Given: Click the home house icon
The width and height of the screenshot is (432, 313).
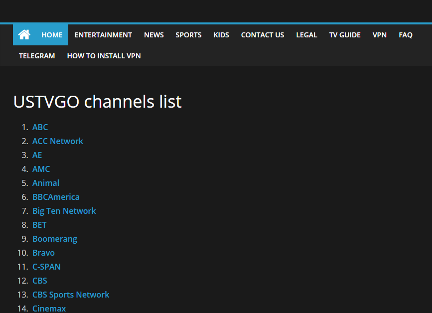Looking at the screenshot, I should [x=24, y=35].
